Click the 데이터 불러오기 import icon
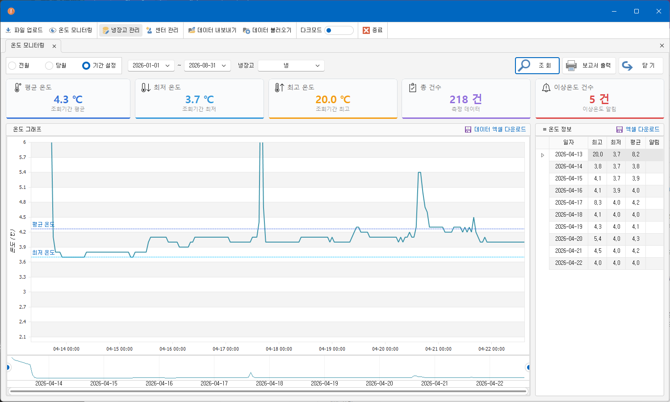670x402 pixels. [247, 30]
